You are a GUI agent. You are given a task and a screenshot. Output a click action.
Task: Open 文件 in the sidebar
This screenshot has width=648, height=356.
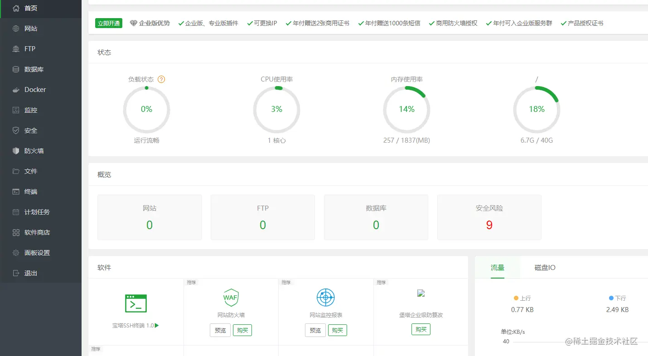(41, 171)
